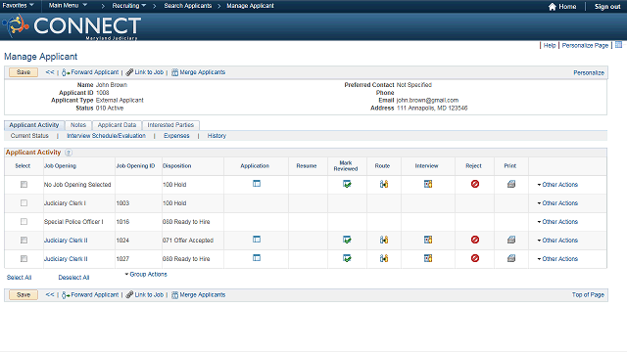Check the Special Police Officer I checkbox
Image resolution: width=627 pixels, height=352 pixels.
click(24, 222)
